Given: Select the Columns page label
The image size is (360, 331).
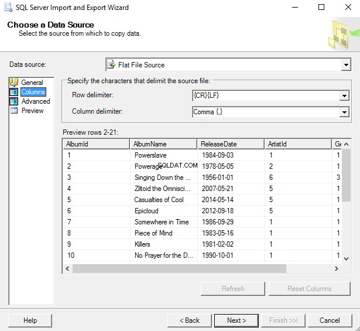Looking at the screenshot, I should [x=33, y=92].
